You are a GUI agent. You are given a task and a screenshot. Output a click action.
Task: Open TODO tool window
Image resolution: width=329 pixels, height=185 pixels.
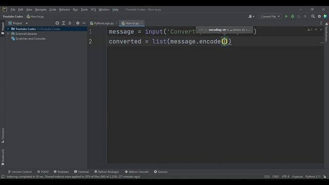(x=43, y=172)
